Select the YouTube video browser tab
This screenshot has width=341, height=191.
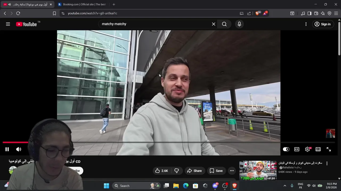[28, 5]
